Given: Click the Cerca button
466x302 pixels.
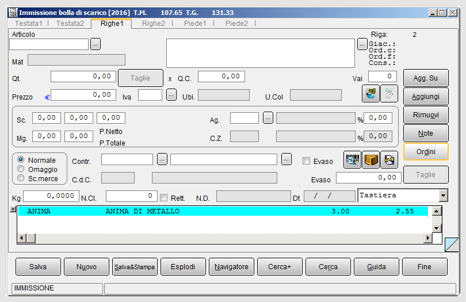Looking at the screenshot, I should point(328,267).
